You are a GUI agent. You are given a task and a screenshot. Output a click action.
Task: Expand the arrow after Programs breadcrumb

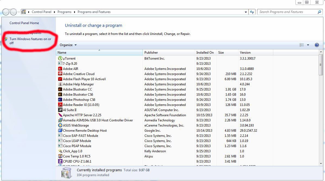tap(75, 12)
